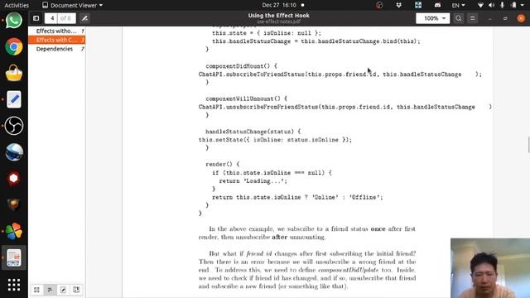
Task: Open the hamburger menu in the header bar
Action: click(473, 18)
